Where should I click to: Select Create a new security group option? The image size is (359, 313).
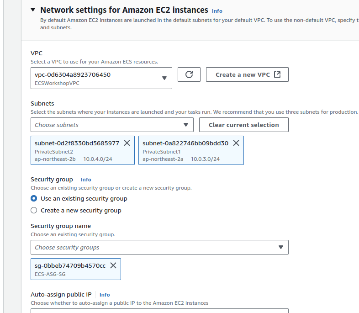tap(34, 211)
